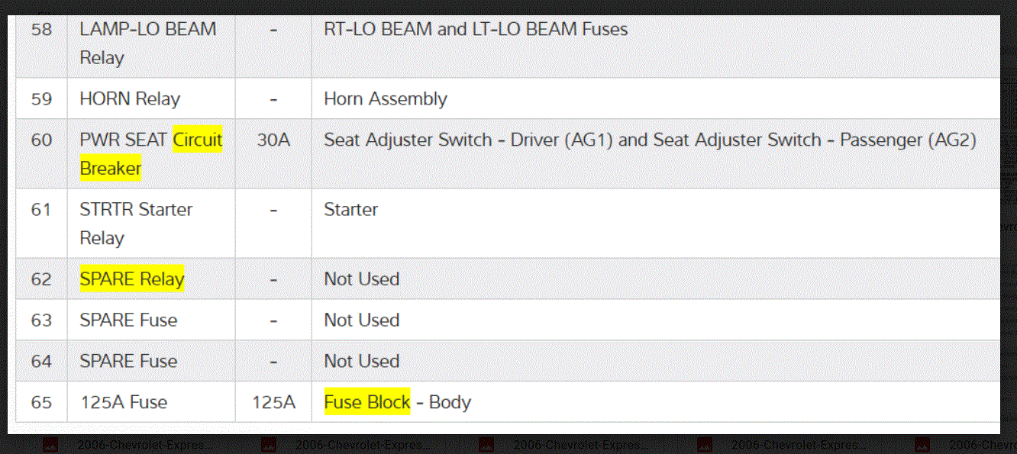The width and height of the screenshot is (1017, 454).
Task: Click the third 2006-Chevrolet-Express image file icon
Action: click(486, 445)
